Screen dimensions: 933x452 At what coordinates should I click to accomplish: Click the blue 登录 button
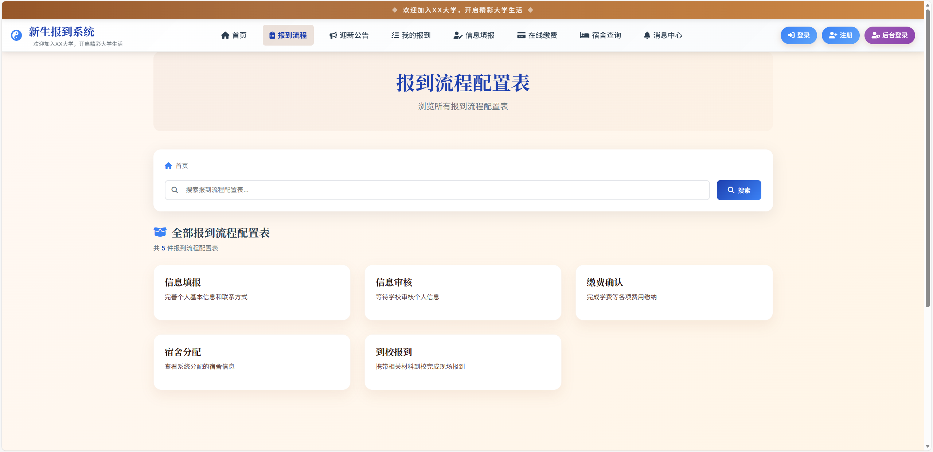tap(799, 35)
